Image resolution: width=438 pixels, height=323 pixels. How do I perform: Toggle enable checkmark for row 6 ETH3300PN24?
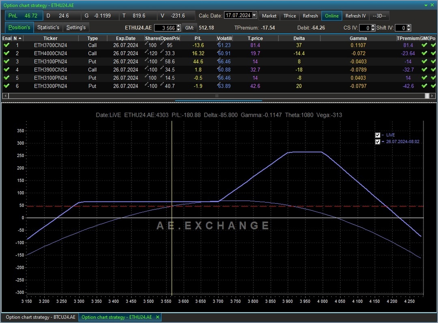tap(6, 86)
